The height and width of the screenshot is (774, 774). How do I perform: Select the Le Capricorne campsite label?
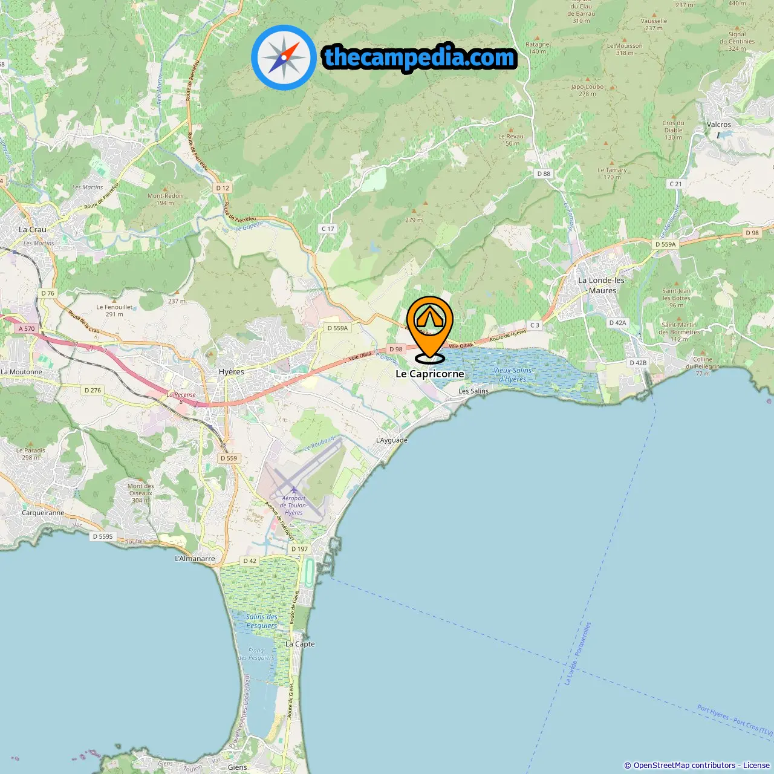click(x=430, y=374)
